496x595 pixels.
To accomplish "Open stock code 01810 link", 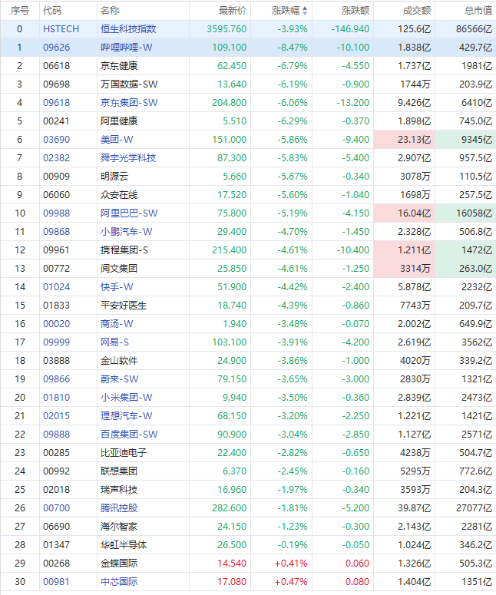I will [57, 398].
